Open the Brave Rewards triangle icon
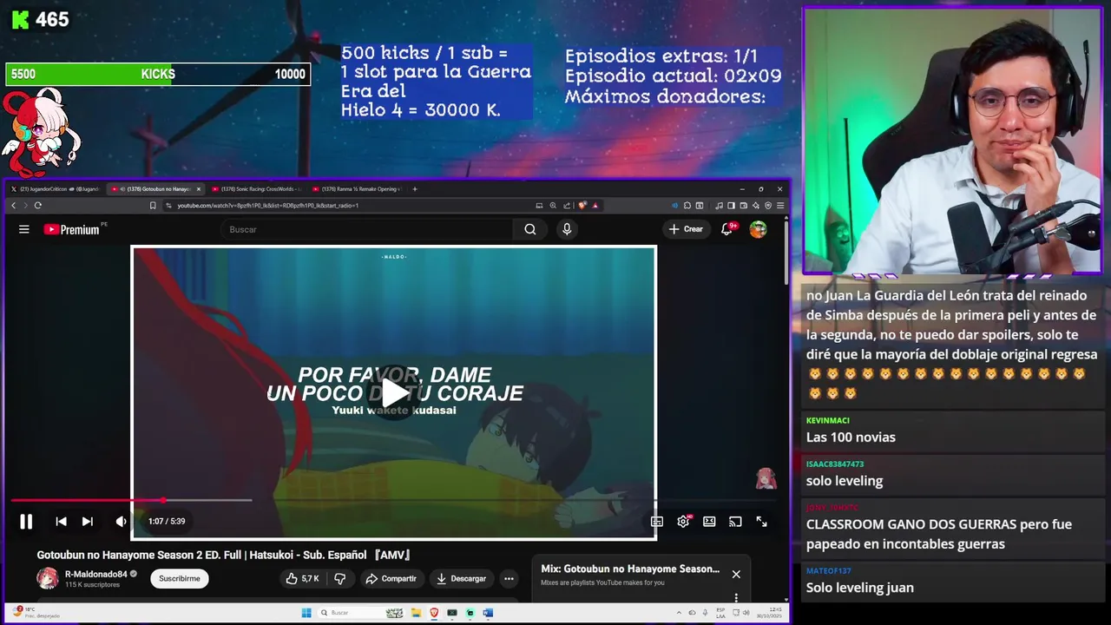This screenshot has height=625, width=1111. (x=595, y=206)
